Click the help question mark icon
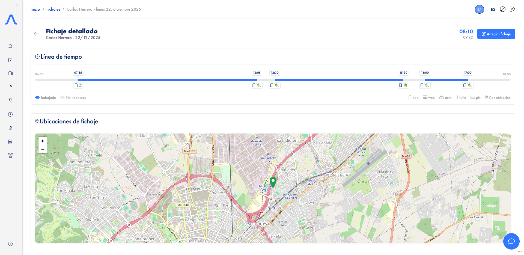The image size is (524, 255). 10,244
